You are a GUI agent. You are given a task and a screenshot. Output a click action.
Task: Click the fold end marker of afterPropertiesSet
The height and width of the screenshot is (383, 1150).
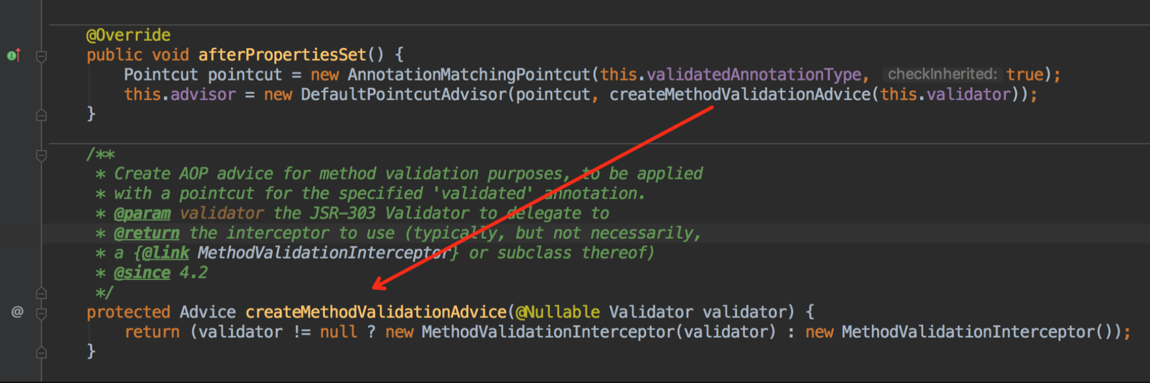[41, 115]
